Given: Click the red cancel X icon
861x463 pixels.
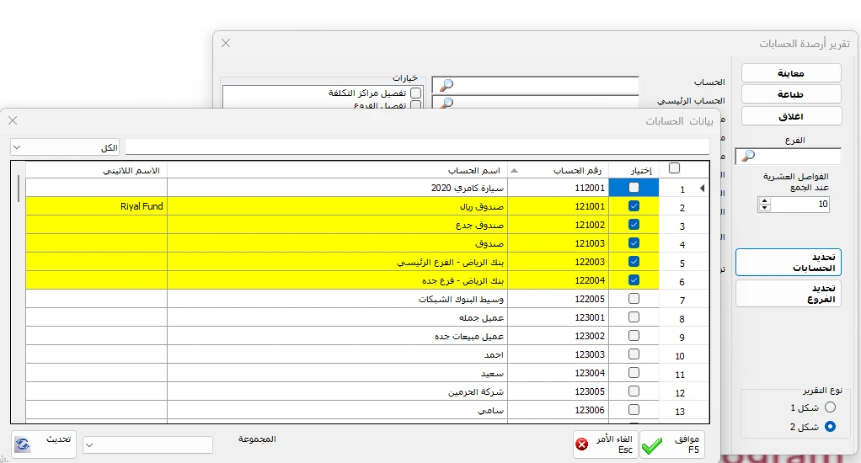Looking at the screenshot, I should click(x=581, y=444).
